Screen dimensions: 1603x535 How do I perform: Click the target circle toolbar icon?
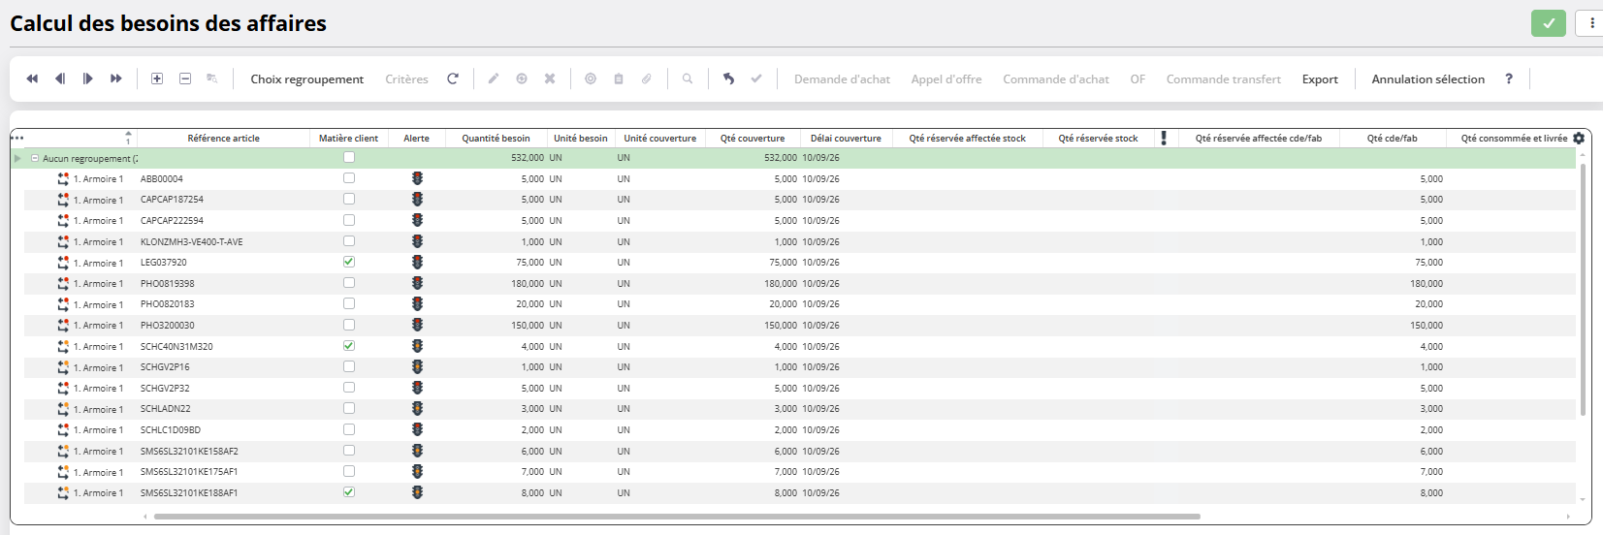tap(591, 79)
